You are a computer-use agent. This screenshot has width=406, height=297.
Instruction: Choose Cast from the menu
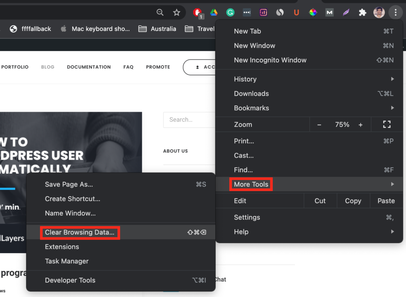point(309,156)
